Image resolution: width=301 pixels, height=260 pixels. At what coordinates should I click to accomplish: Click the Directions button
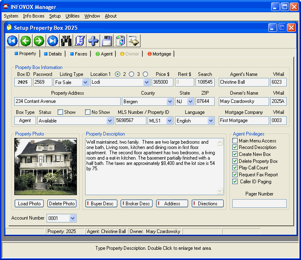pyautogui.click(x=208, y=204)
